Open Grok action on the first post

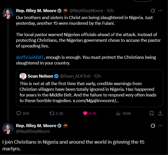[153, 11]
